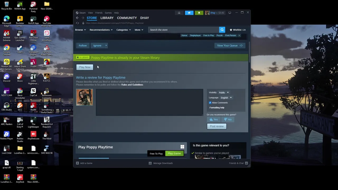Expand the More dropdown in store nav
Viewport: 338px width, 190px height.
(139, 30)
